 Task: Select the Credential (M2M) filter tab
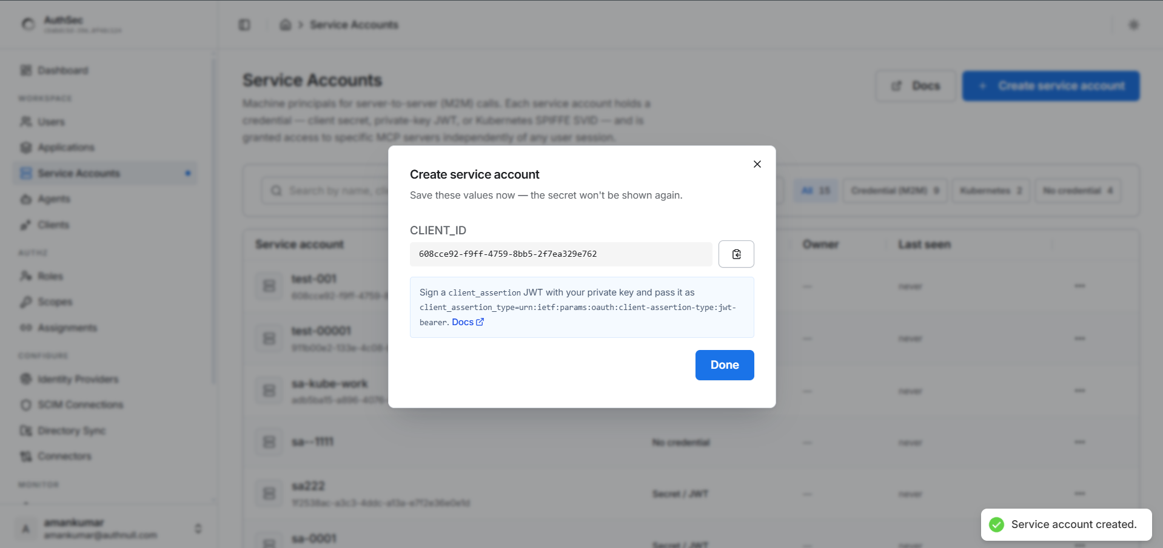[x=894, y=191]
